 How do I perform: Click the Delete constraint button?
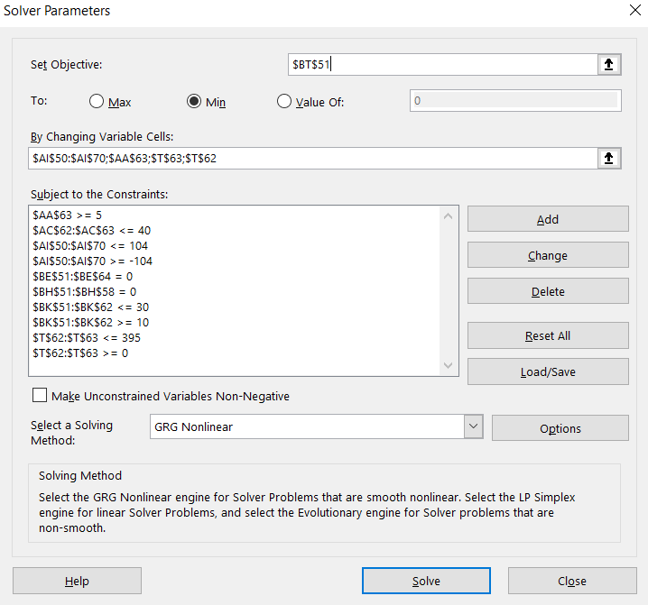point(548,291)
